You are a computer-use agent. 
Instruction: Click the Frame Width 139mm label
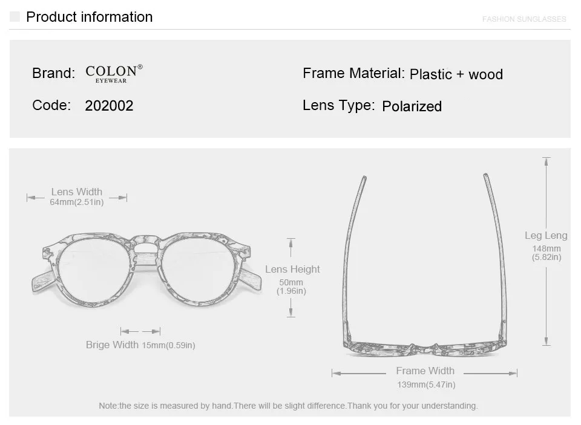pos(425,377)
